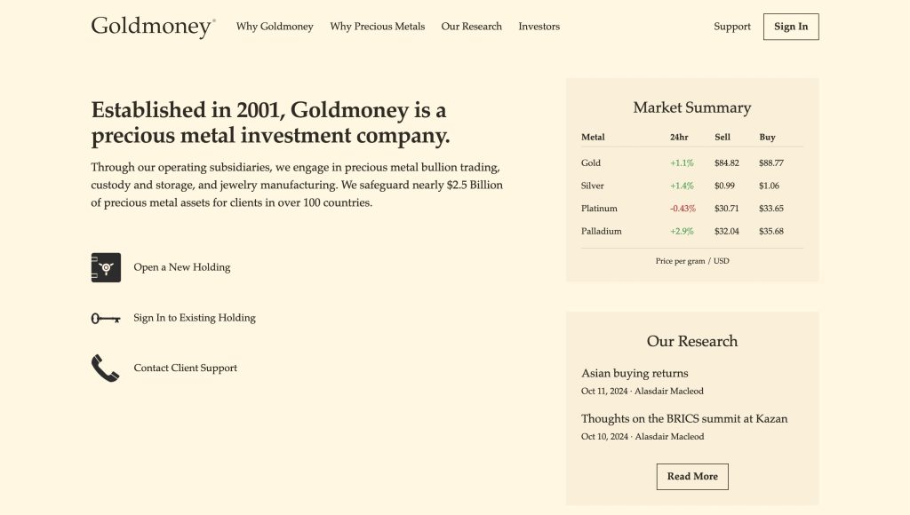Screen dimensions: 910x515
Task: Click the telephone handset icon
Action: [x=106, y=368]
